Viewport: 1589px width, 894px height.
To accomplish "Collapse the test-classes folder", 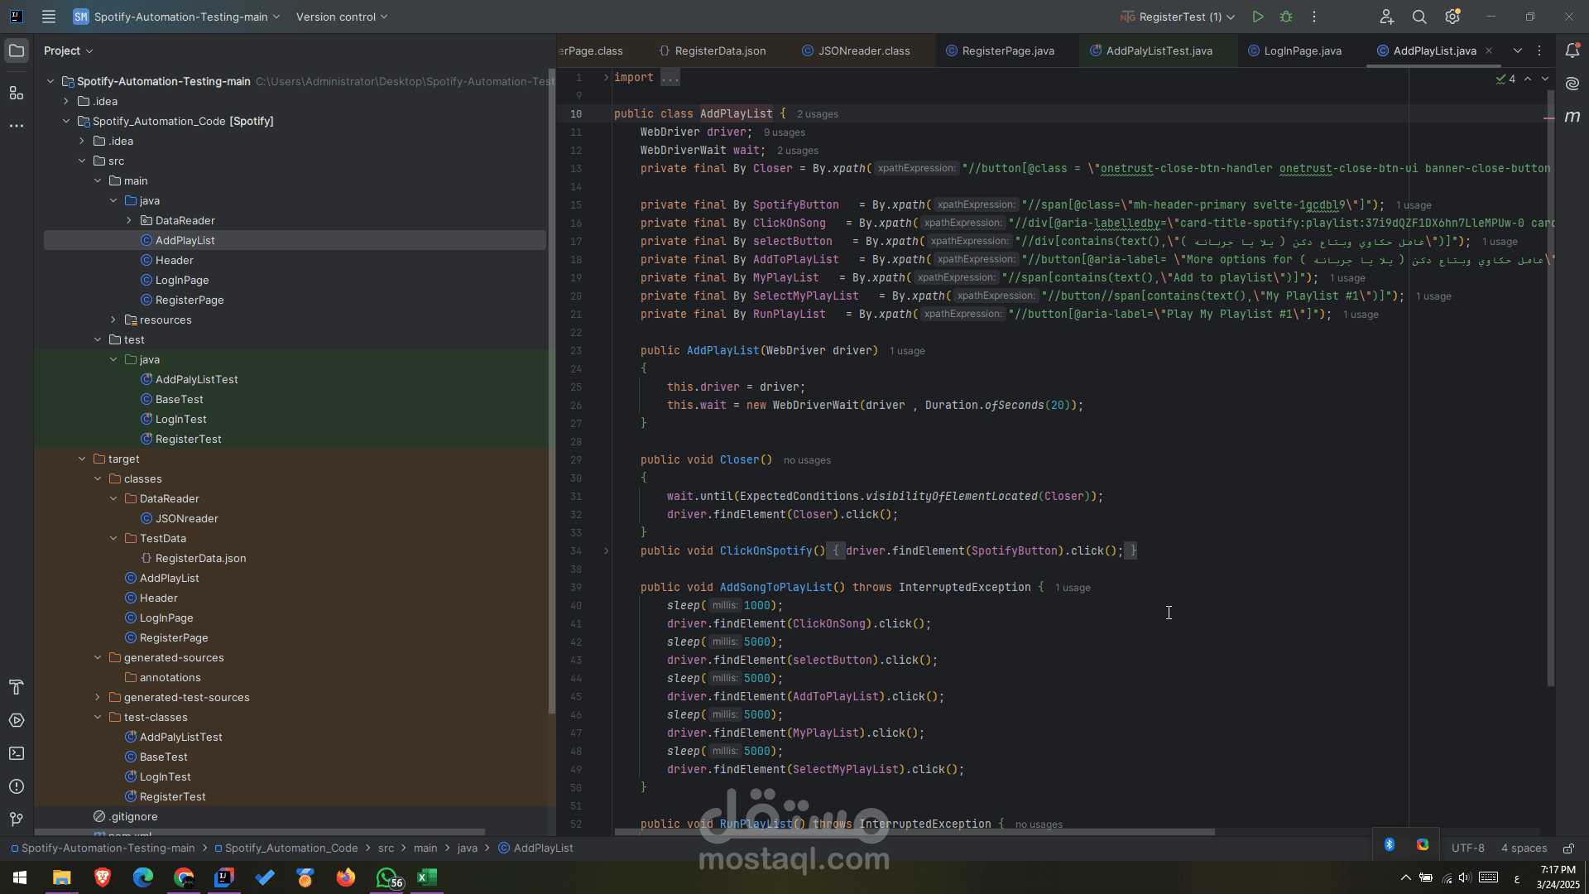I will pyautogui.click(x=98, y=717).
